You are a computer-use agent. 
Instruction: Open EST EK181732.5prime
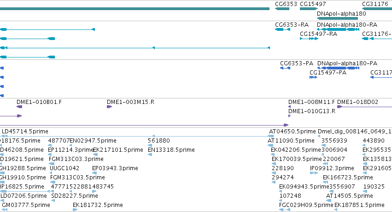coord(98,205)
